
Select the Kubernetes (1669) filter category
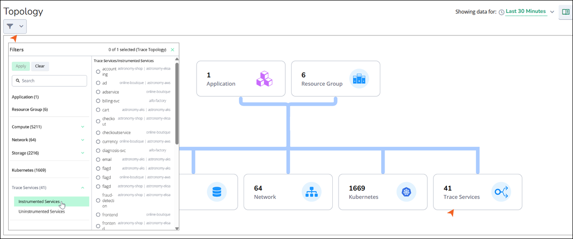(x=29, y=170)
